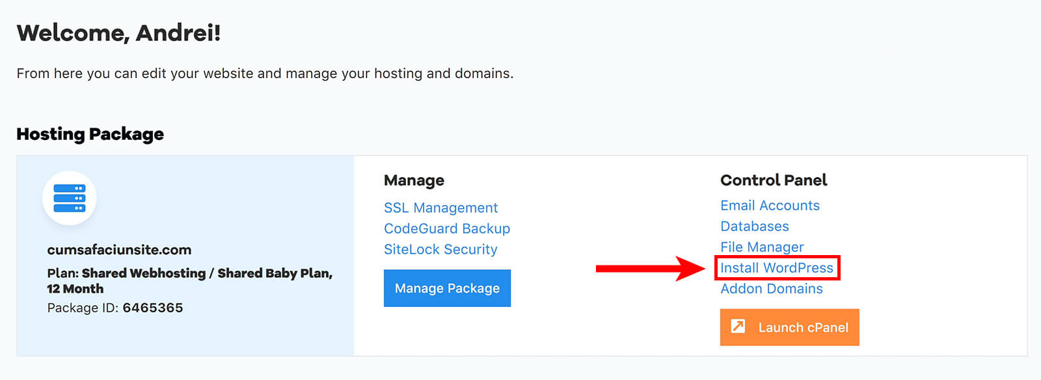Image resolution: width=1041 pixels, height=380 pixels.
Task: Click the Hosting Package heading
Action: [x=90, y=134]
